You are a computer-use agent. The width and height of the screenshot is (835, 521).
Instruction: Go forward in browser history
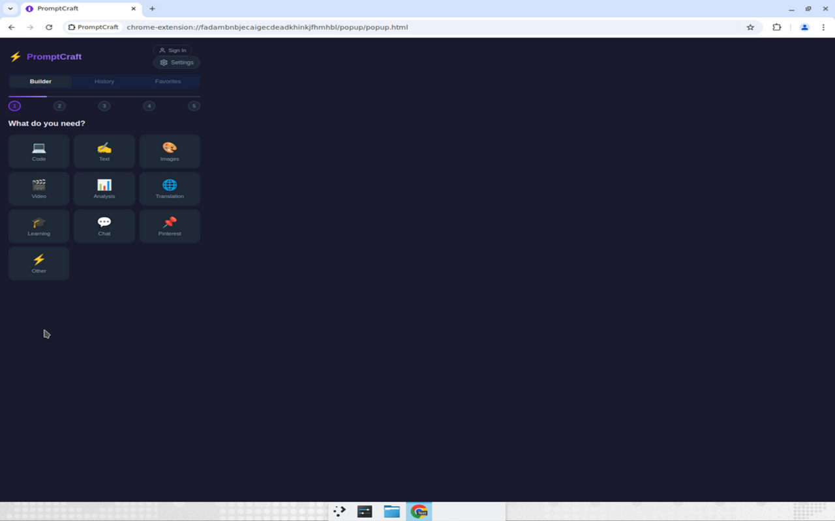pos(30,27)
